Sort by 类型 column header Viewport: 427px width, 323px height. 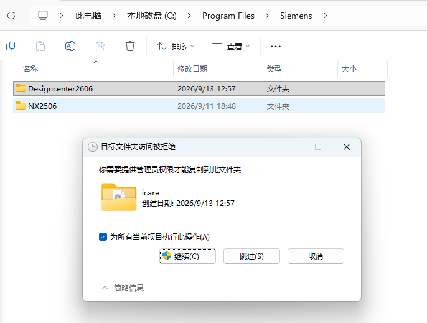274,68
